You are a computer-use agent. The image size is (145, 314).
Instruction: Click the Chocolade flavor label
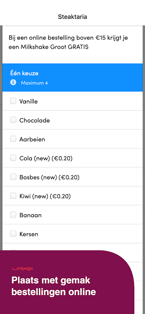coord(34,120)
